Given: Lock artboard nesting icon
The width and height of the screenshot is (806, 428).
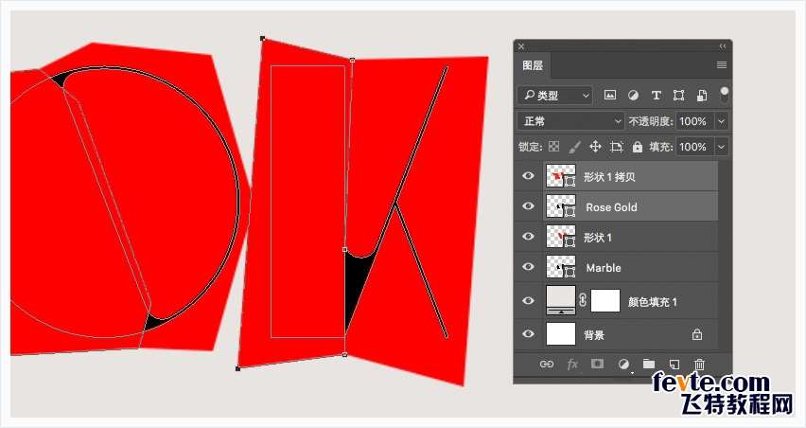Looking at the screenshot, I should (x=616, y=147).
